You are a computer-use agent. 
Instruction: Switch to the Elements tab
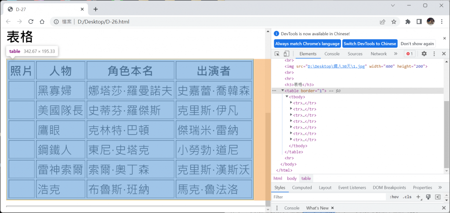coord(308,54)
